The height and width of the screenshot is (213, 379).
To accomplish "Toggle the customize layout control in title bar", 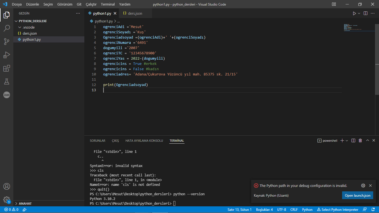I will pos(334,4).
